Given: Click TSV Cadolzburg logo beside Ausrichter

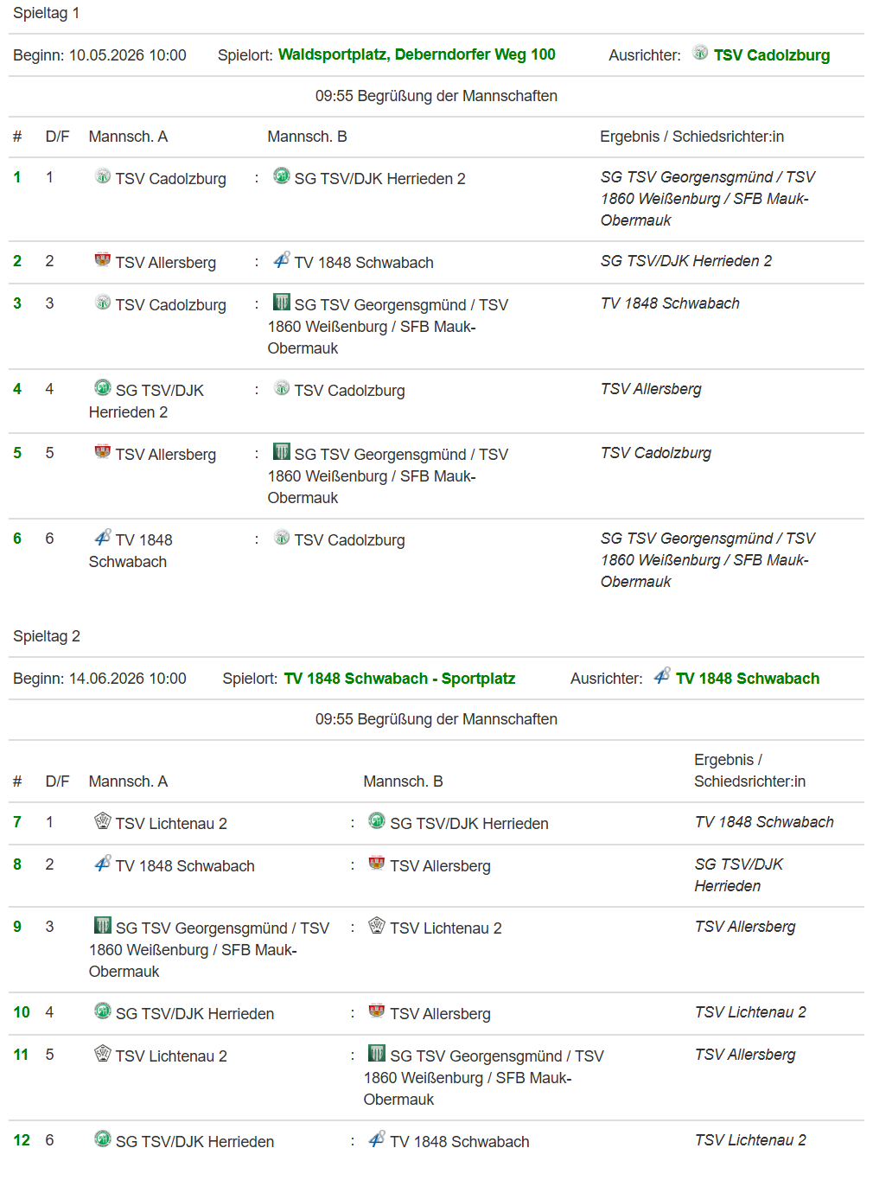Looking at the screenshot, I should click(x=700, y=53).
